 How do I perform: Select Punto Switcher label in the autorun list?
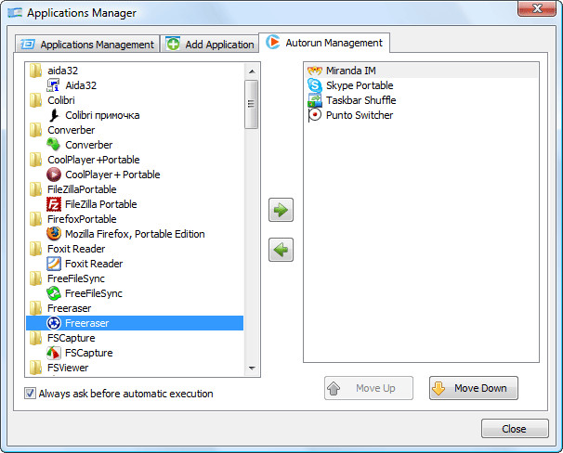[360, 115]
